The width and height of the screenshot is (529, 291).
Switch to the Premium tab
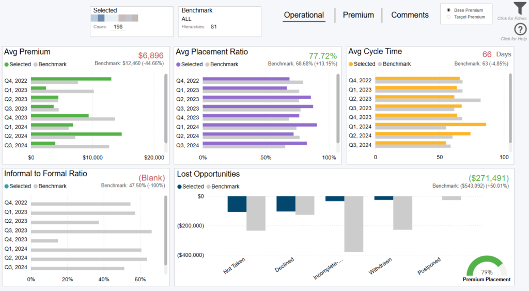358,15
